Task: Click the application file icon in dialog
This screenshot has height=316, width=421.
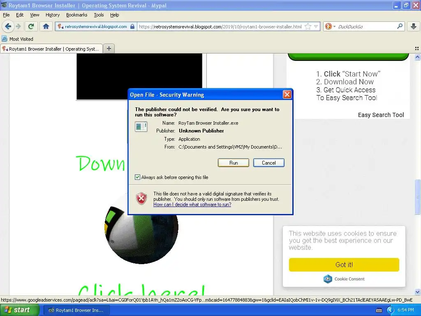Action: [x=141, y=127]
